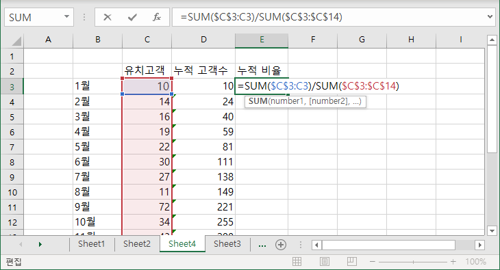Select column G header

click(x=362, y=40)
